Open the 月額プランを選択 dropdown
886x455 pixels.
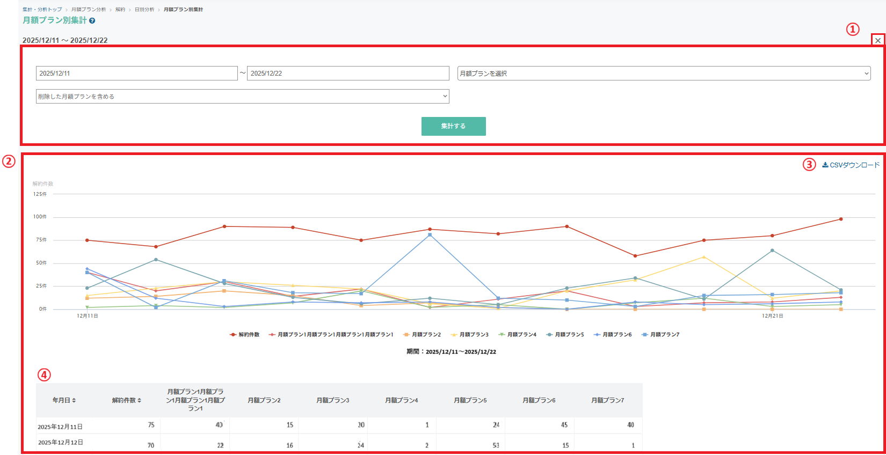point(664,74)
